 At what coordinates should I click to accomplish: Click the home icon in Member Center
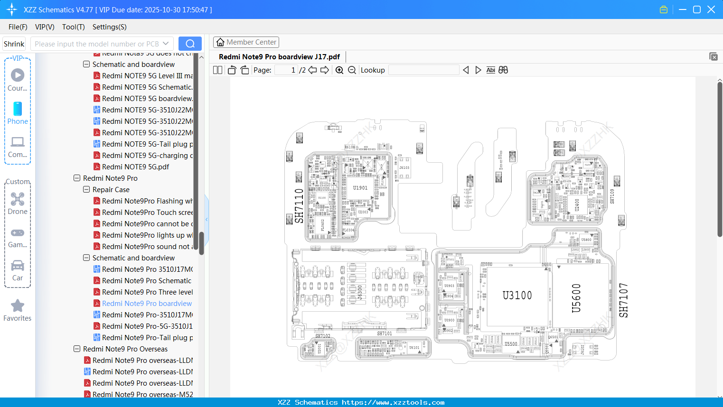(x=220, y=42)
